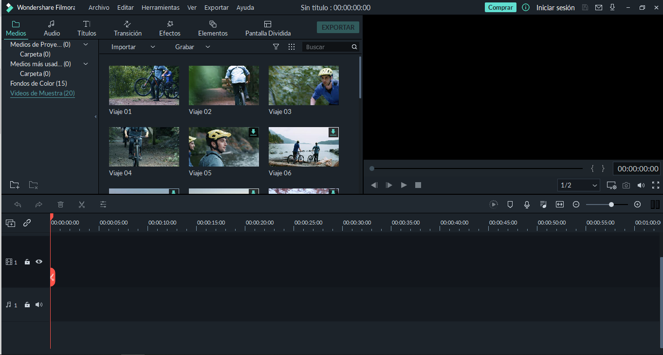This screenshot has height=355, width=663.
Task: Open the Herramientas menu
Action: pyautogui.click(x=160, y=8)
